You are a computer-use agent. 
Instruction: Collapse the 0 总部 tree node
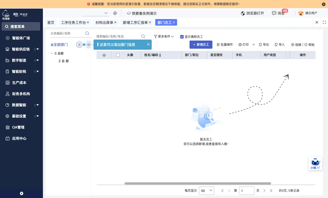52,53
